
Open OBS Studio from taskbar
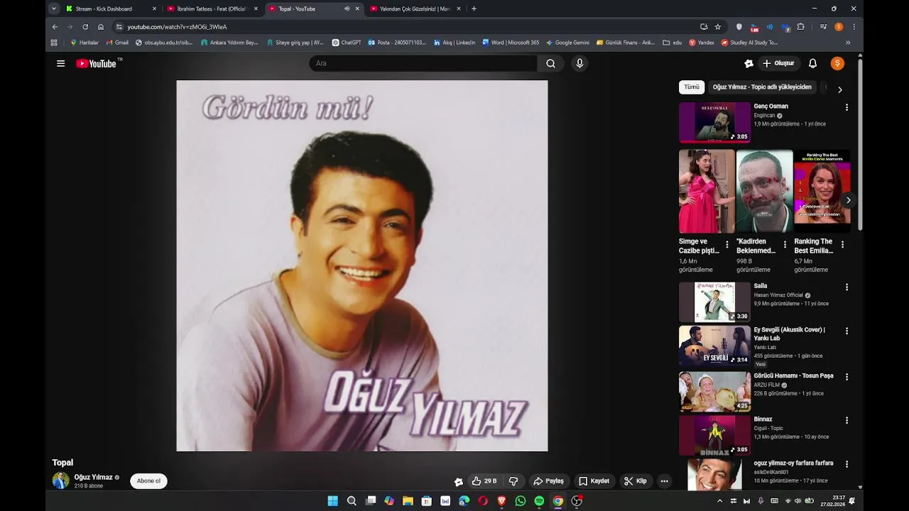(x=577, y=501)
